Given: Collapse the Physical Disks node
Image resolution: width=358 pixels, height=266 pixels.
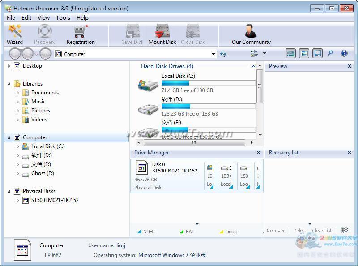Looking at the screenshot, I should pos(9,191).
